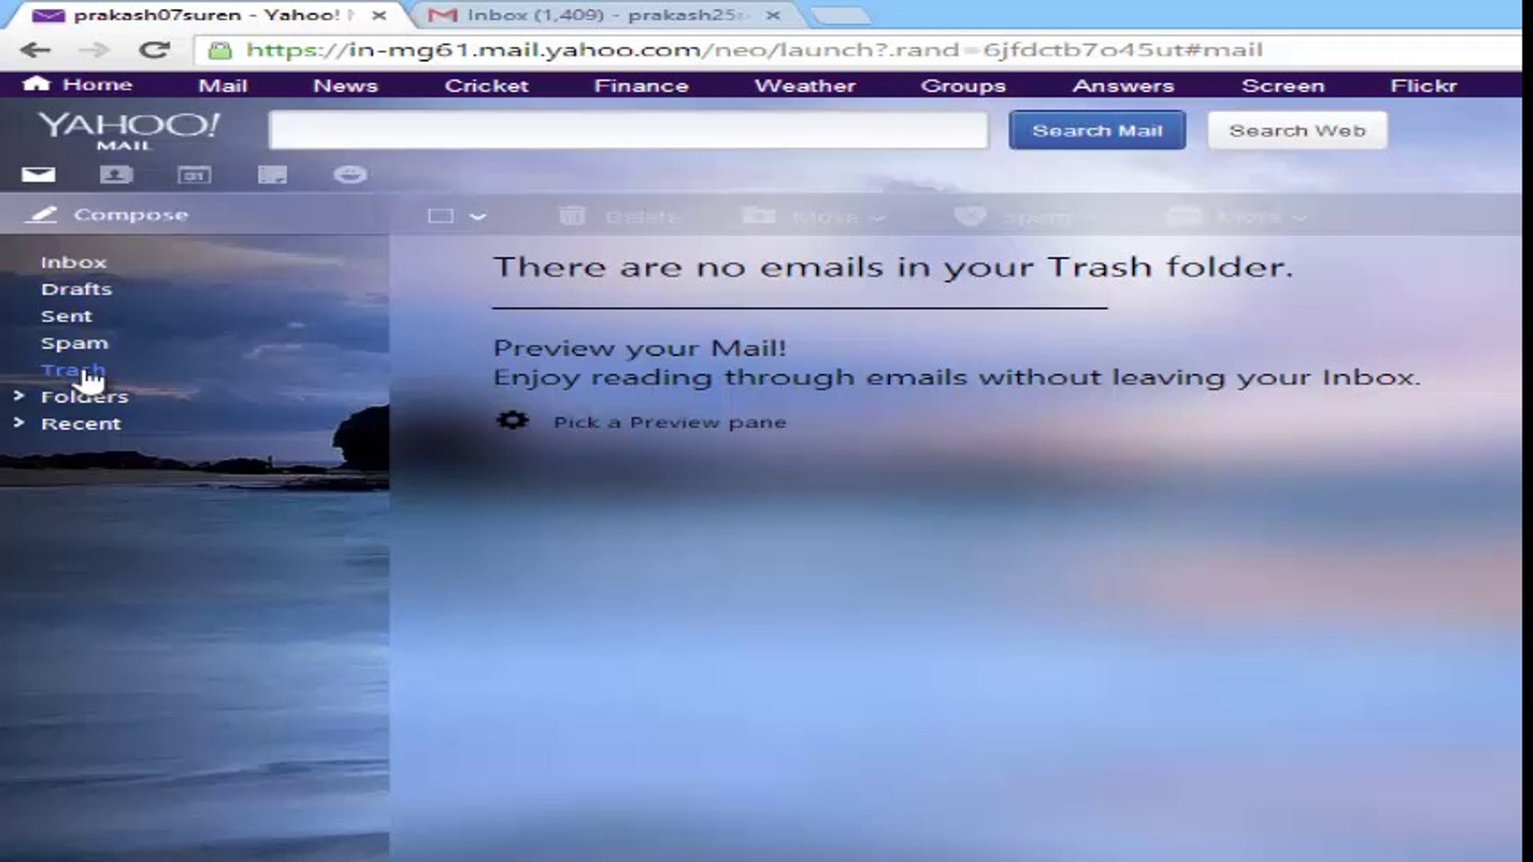Click the Yahoo Home icon
Screen dimensions: 1533x862
click(37, 84)
